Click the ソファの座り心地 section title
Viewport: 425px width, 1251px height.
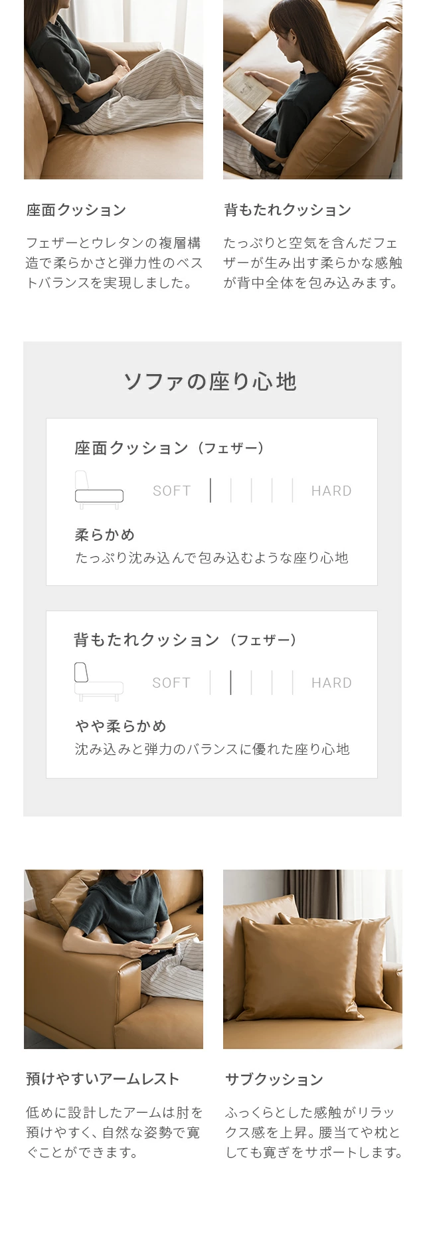point(210,381)
